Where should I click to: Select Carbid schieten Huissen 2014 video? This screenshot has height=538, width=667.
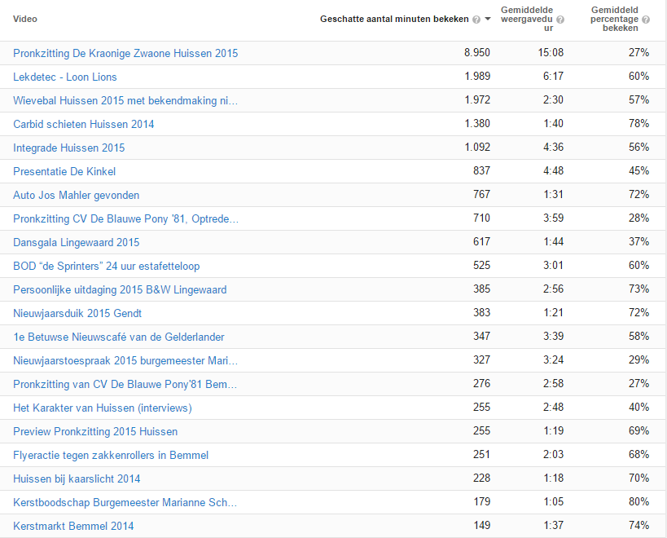83,124
